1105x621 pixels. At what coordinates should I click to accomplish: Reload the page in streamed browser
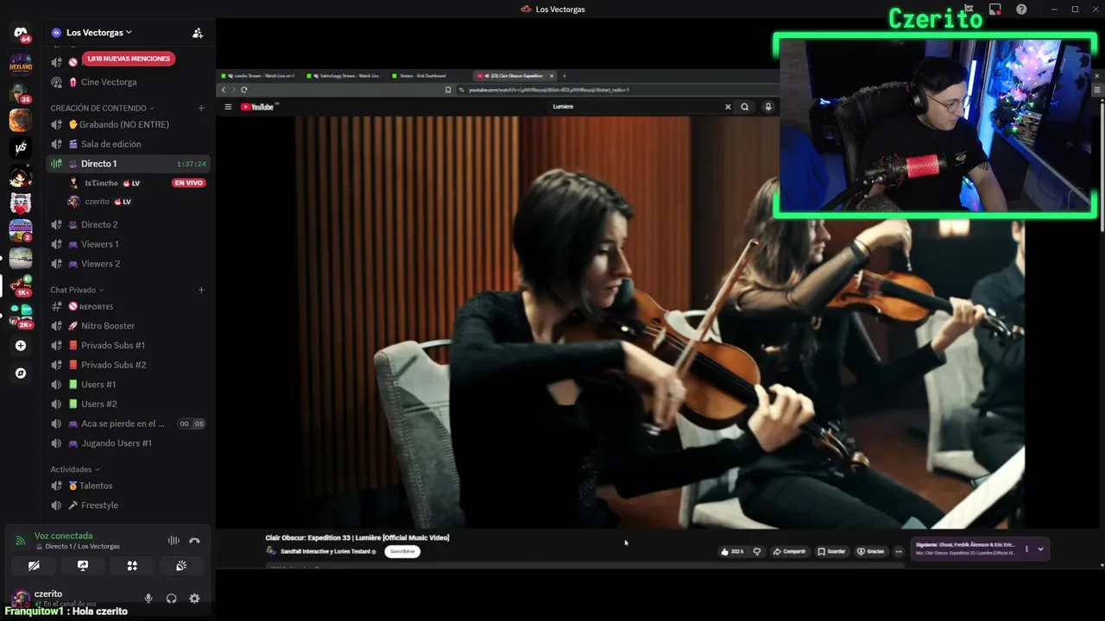pyautogui.click(x=244, y=90)
